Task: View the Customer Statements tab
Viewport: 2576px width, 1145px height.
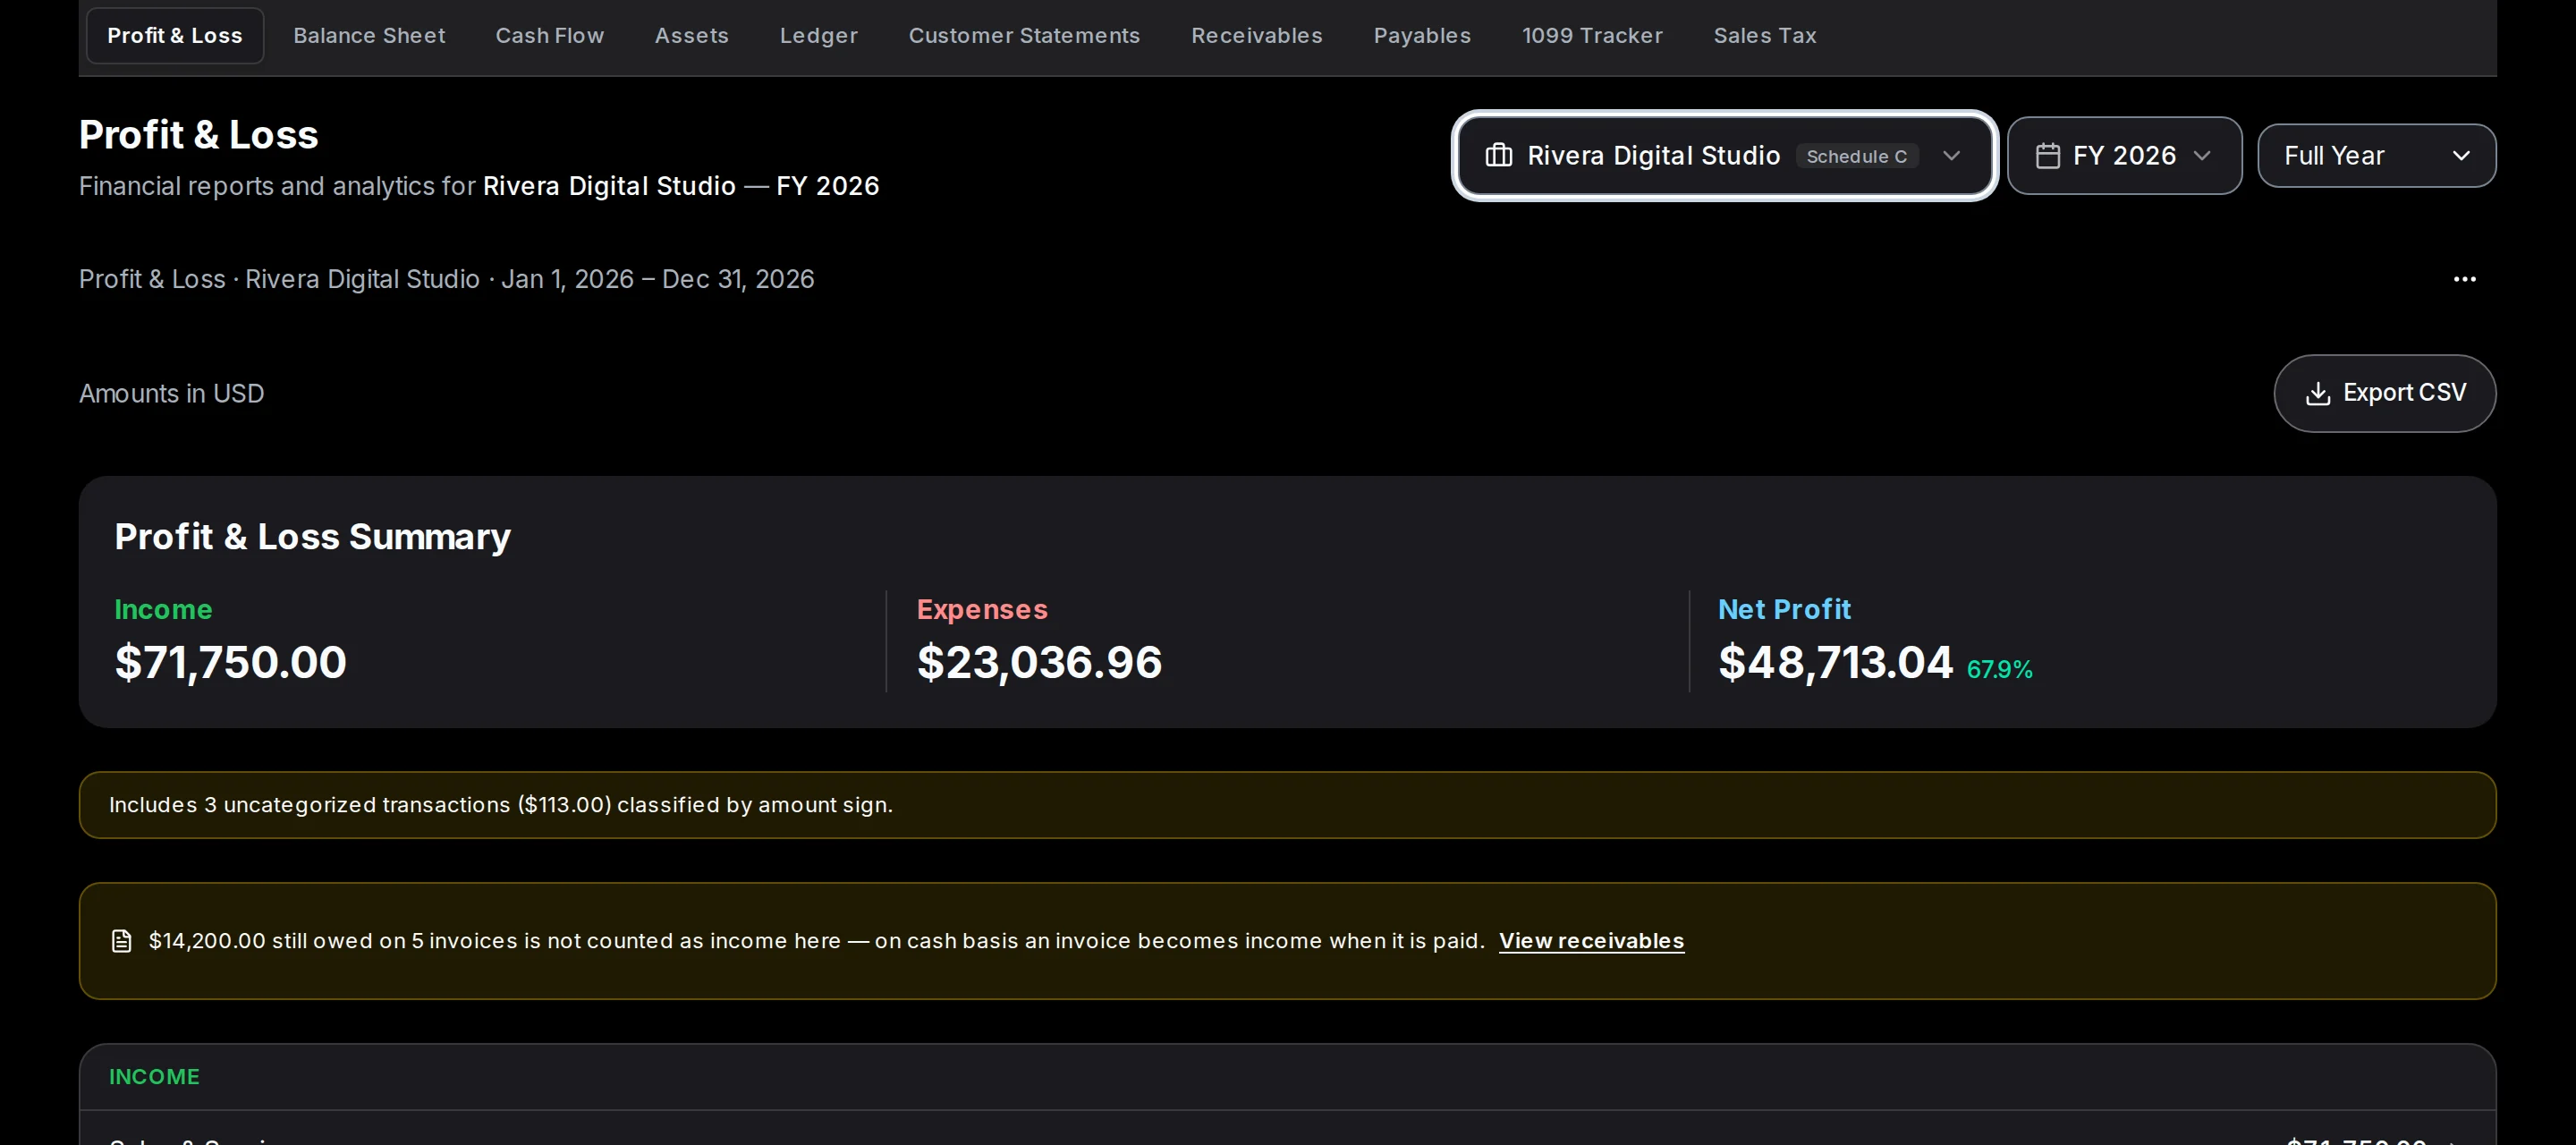Action: [x=1024, y=35]
